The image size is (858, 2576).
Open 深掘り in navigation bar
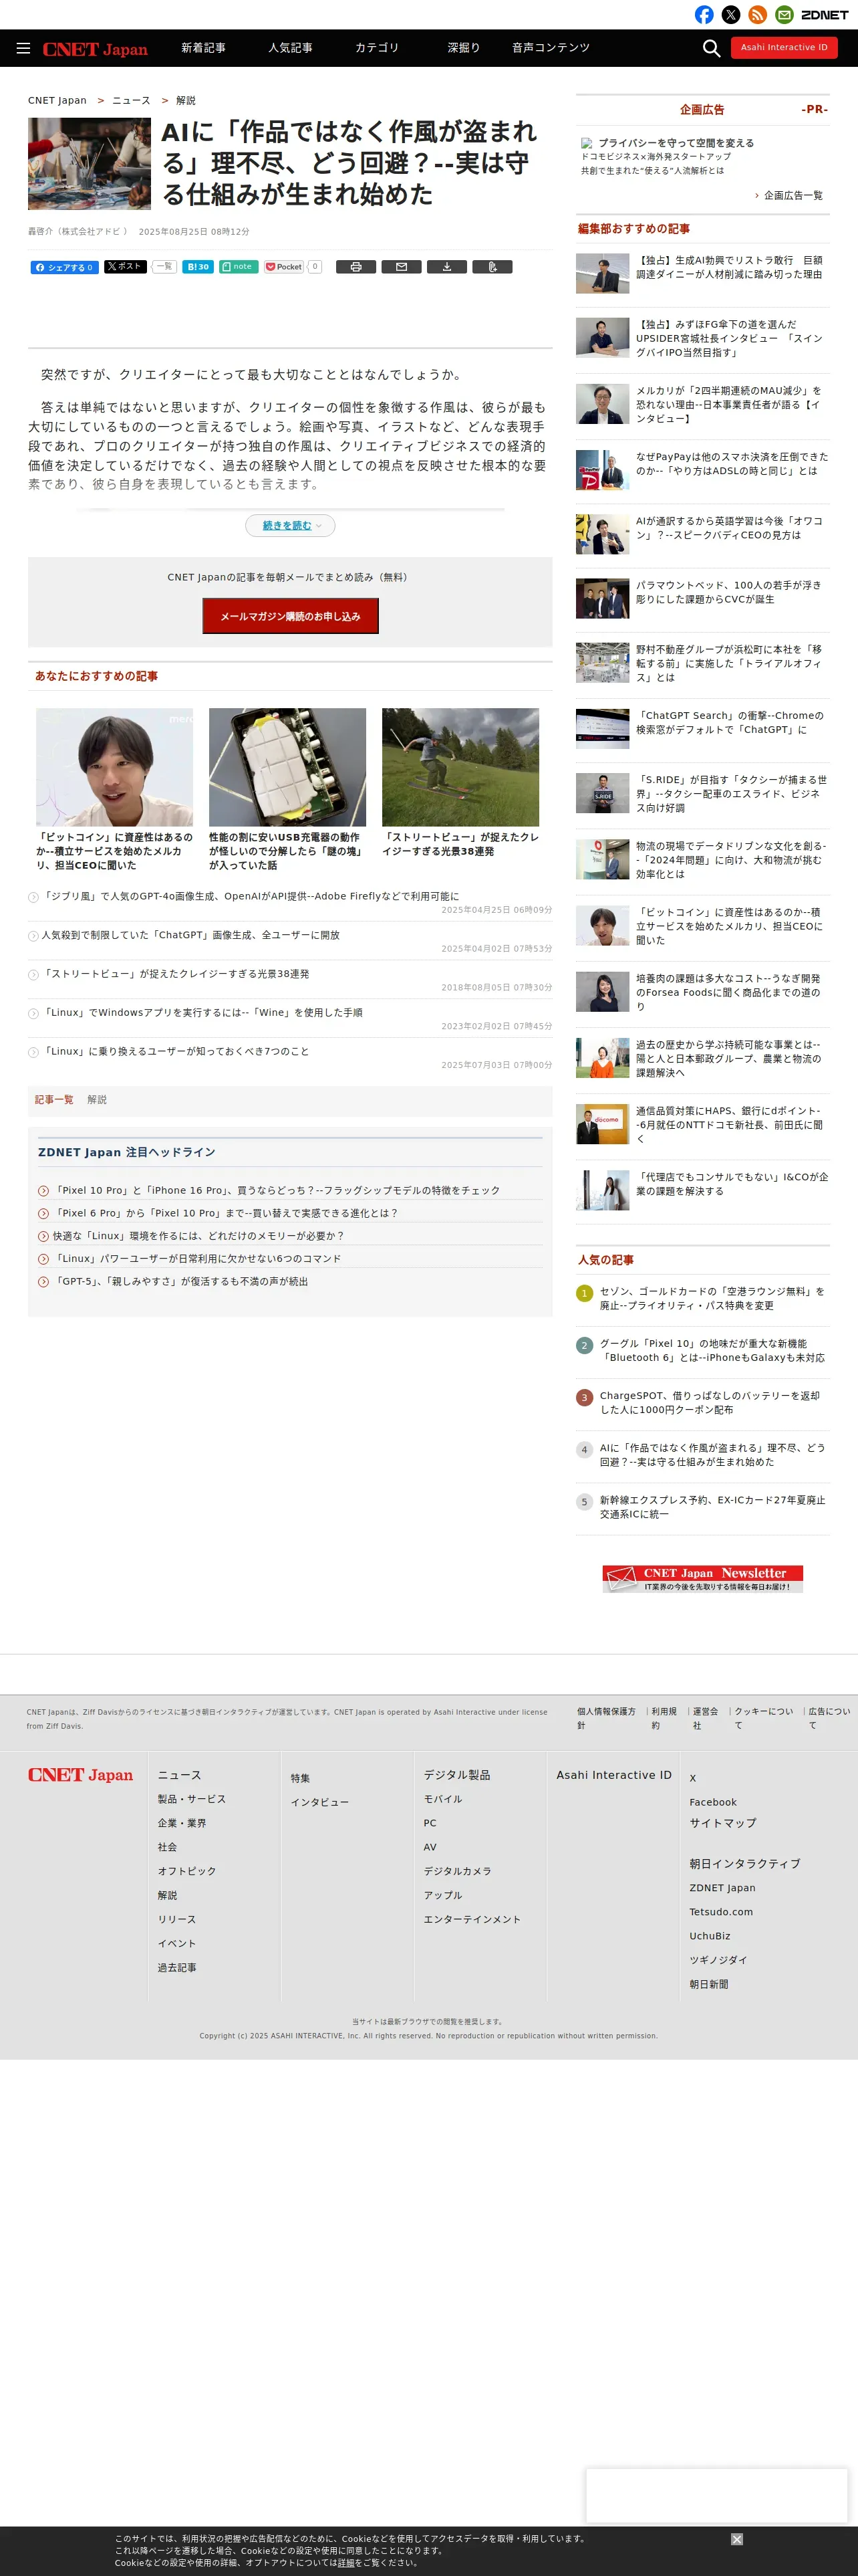tap(464, 48)
